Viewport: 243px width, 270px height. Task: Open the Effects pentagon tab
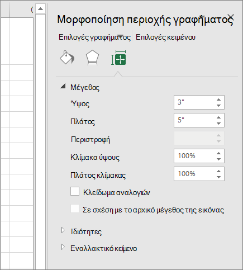pyautogui.click(x=92, y=58)
